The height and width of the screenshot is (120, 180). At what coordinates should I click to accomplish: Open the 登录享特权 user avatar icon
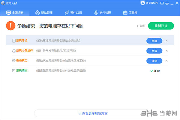click(142, 3)
